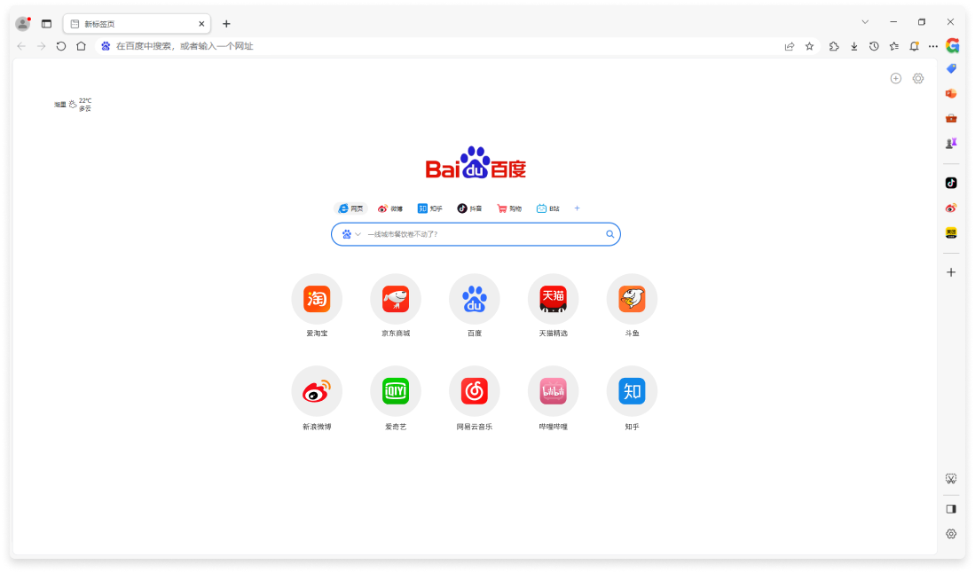
Task: Click the Google icon in sidebar
Action: click(952, 45)
